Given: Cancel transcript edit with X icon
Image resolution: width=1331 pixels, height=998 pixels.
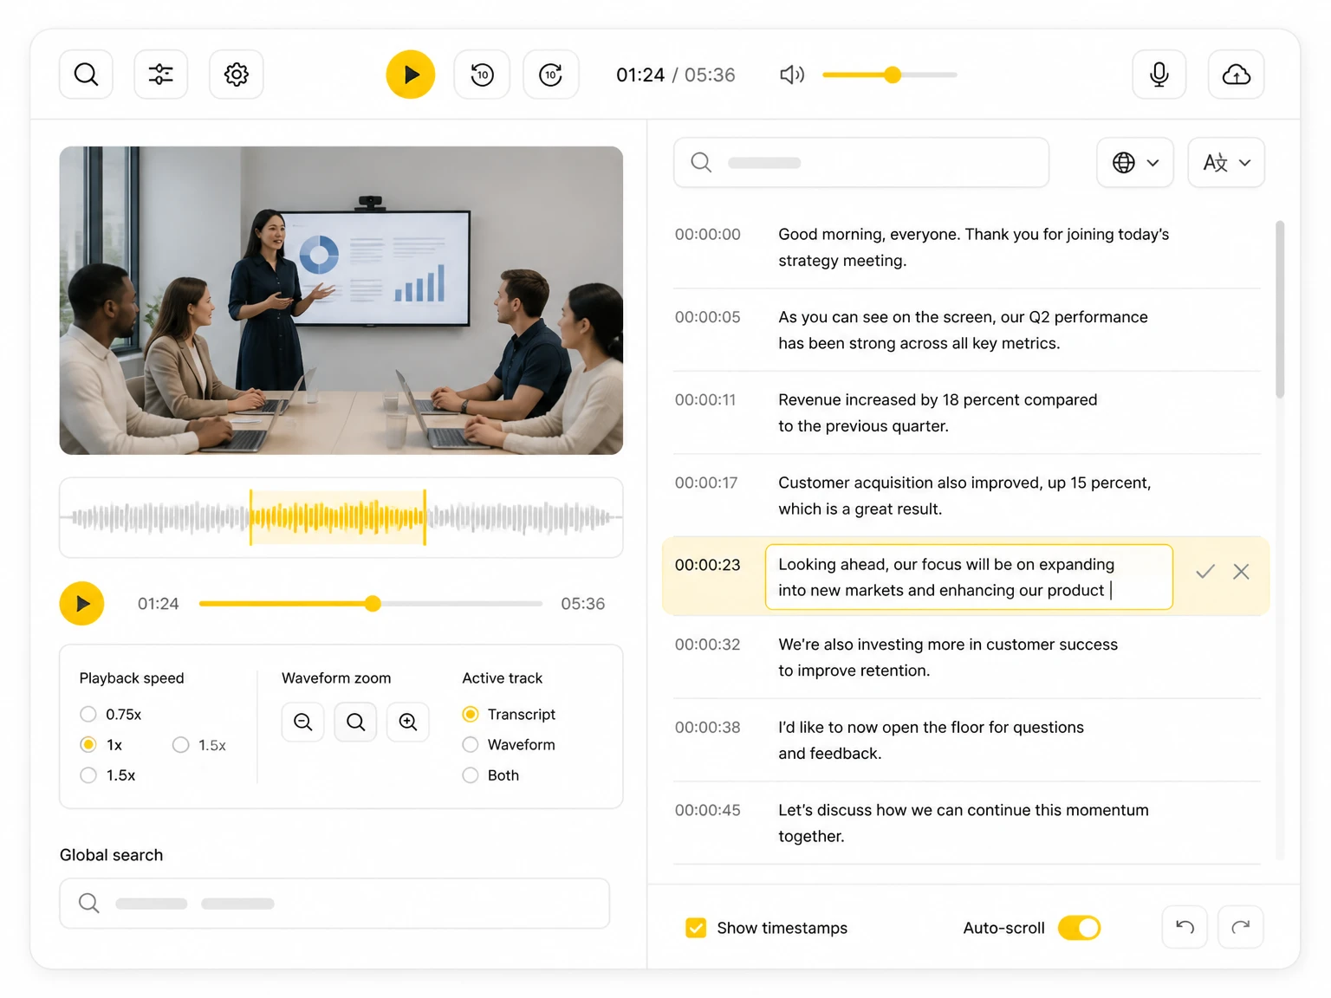Looking at the screenshot, I should [x=1242, y=572].
